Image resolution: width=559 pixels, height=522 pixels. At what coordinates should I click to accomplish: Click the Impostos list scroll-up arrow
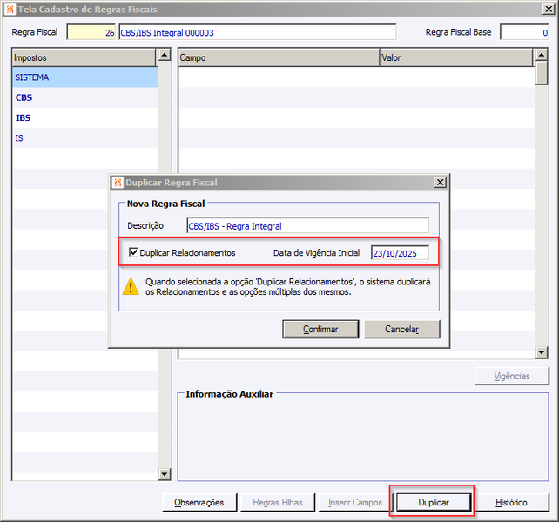point(165,55)
